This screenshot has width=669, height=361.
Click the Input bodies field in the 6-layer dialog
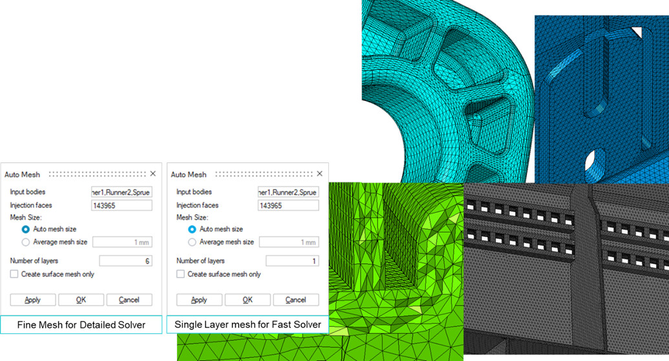pos(122,192)
